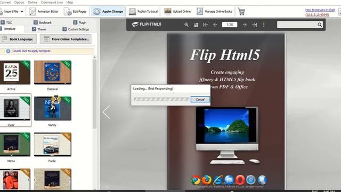Open the Online menu
This screenshot has width=341, height=192.
tap(33, 2)
